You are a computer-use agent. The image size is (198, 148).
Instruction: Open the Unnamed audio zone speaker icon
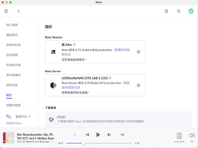point(179,136)
